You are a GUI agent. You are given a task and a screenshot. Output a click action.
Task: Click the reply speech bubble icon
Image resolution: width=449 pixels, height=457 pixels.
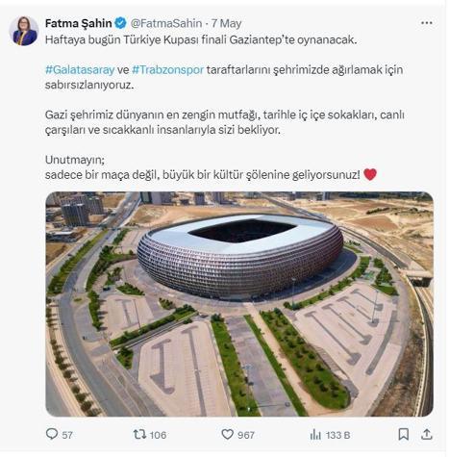tap(52, 434)
